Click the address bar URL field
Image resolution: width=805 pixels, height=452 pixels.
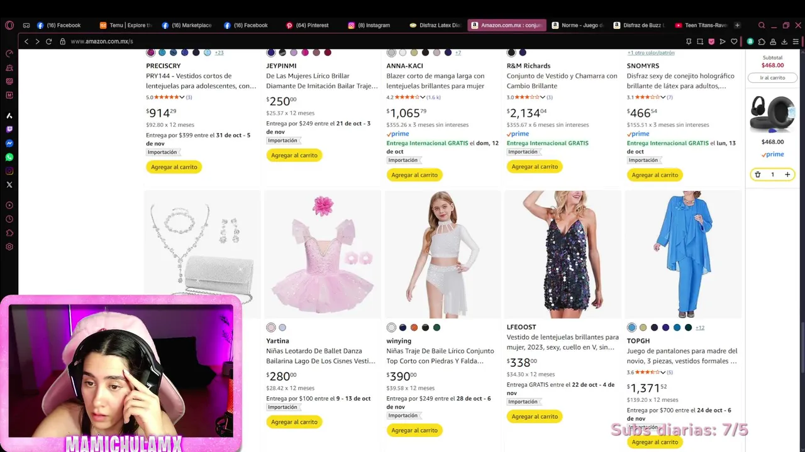coord(371,41)
